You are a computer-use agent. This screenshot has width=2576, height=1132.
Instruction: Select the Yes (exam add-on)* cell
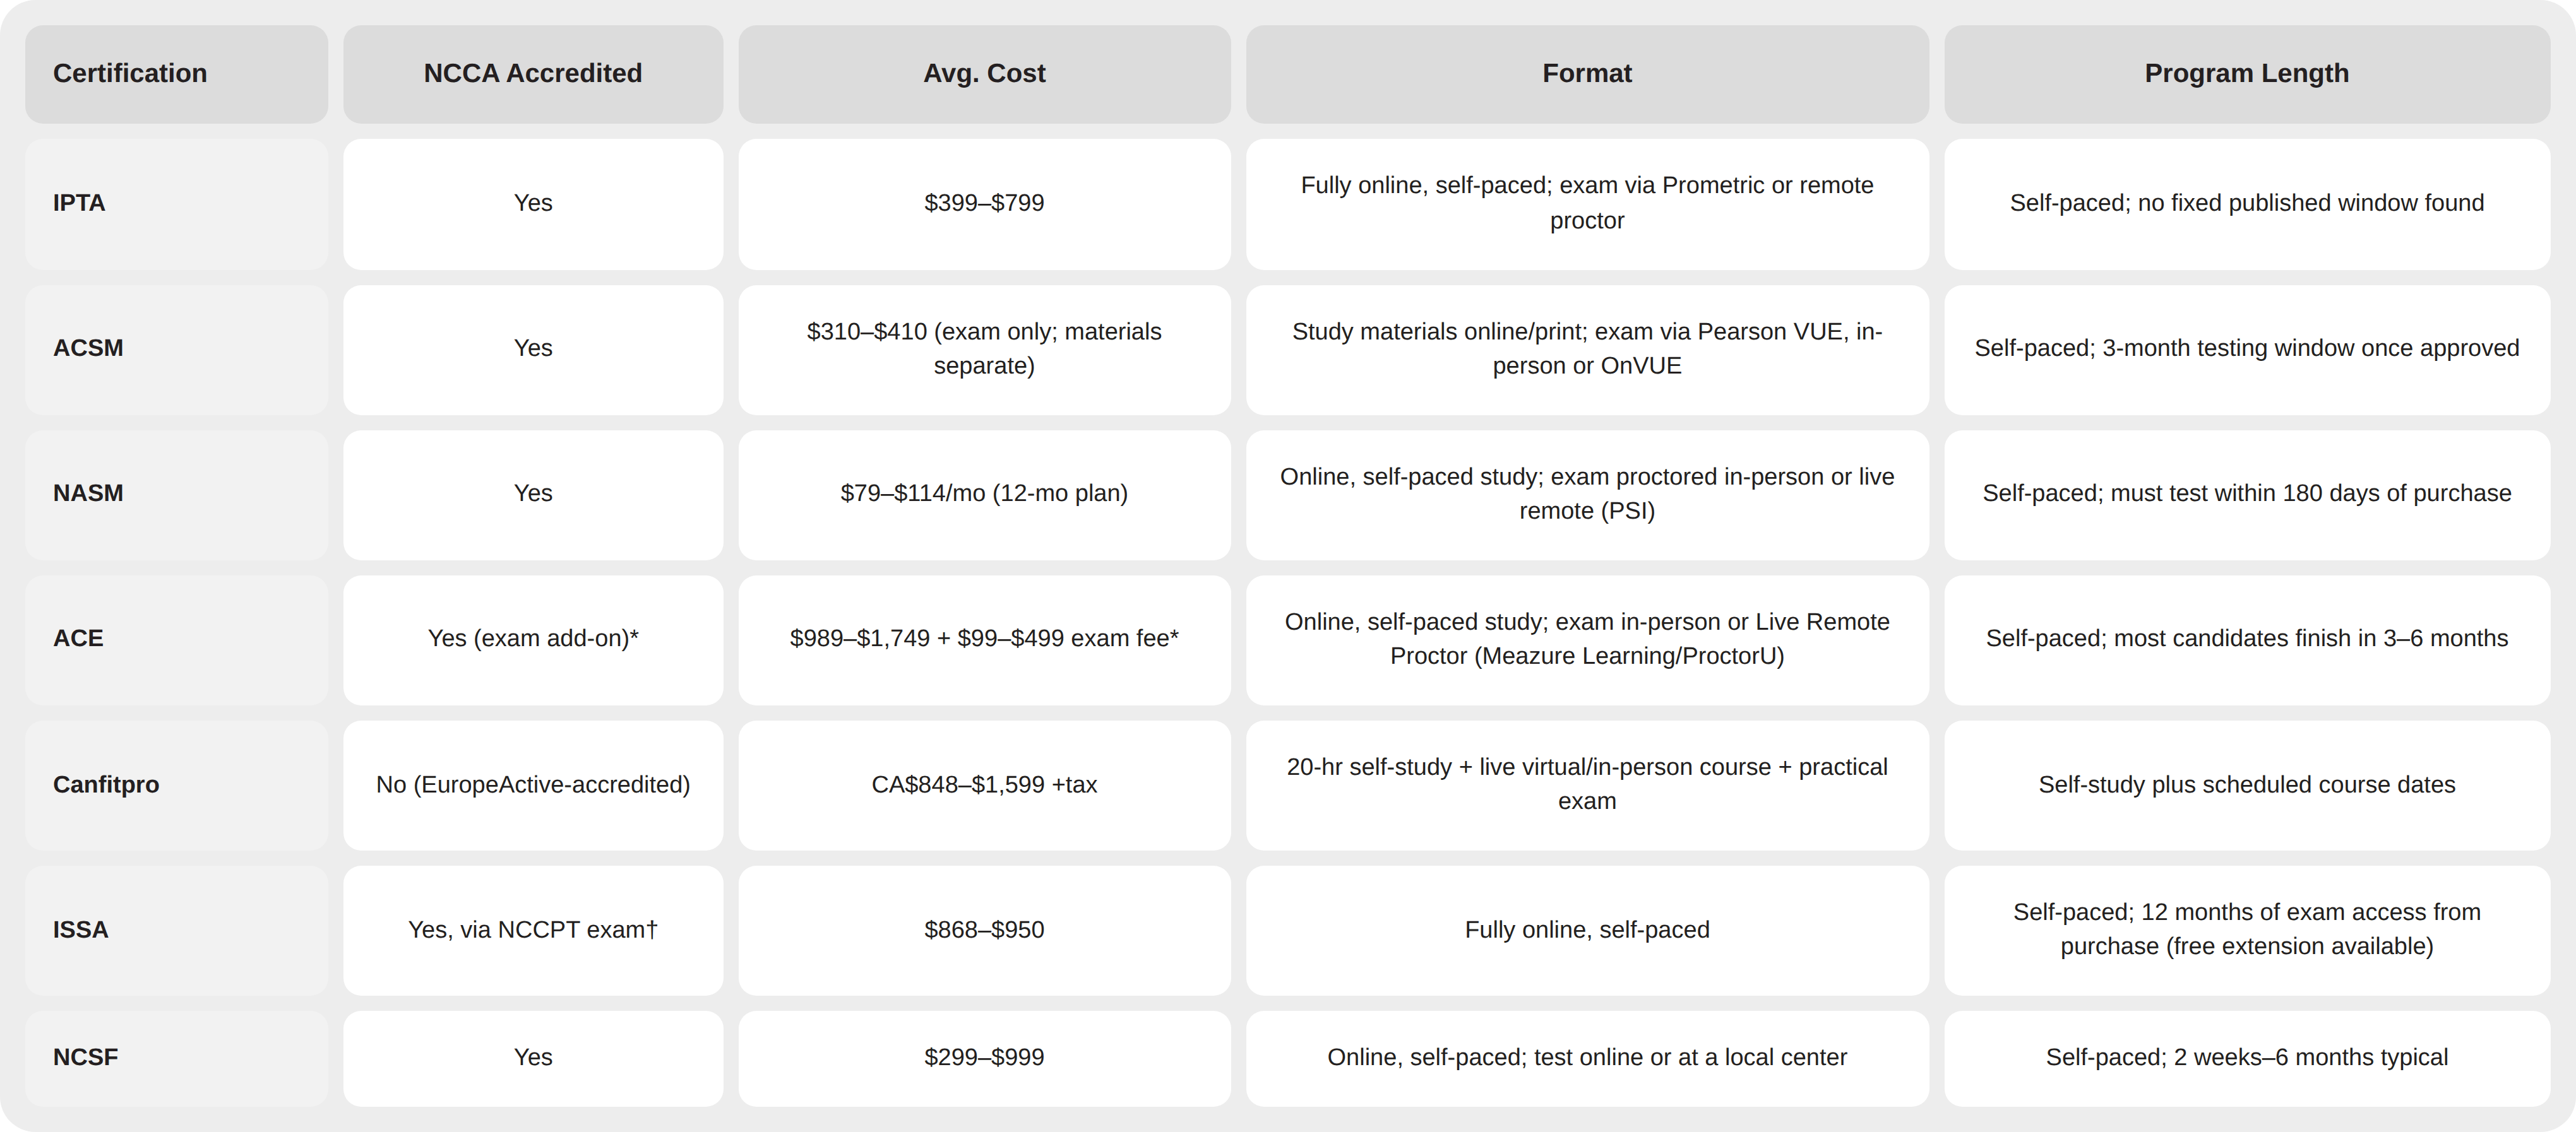click(x=533, y=639)
